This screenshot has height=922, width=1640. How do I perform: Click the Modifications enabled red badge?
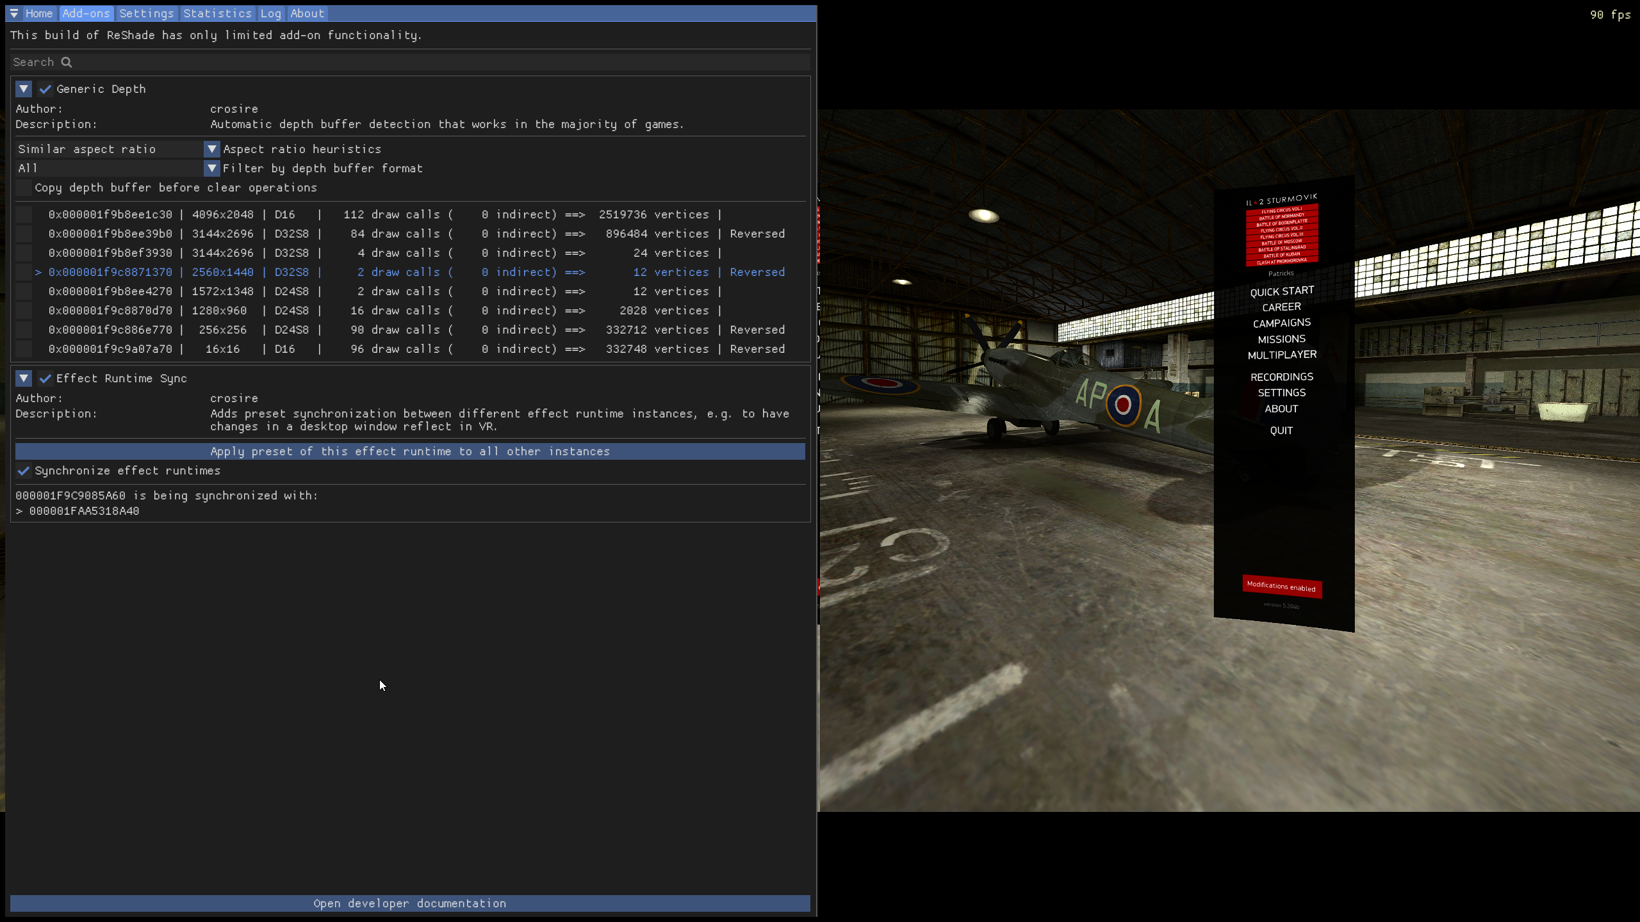point(1282,586)
